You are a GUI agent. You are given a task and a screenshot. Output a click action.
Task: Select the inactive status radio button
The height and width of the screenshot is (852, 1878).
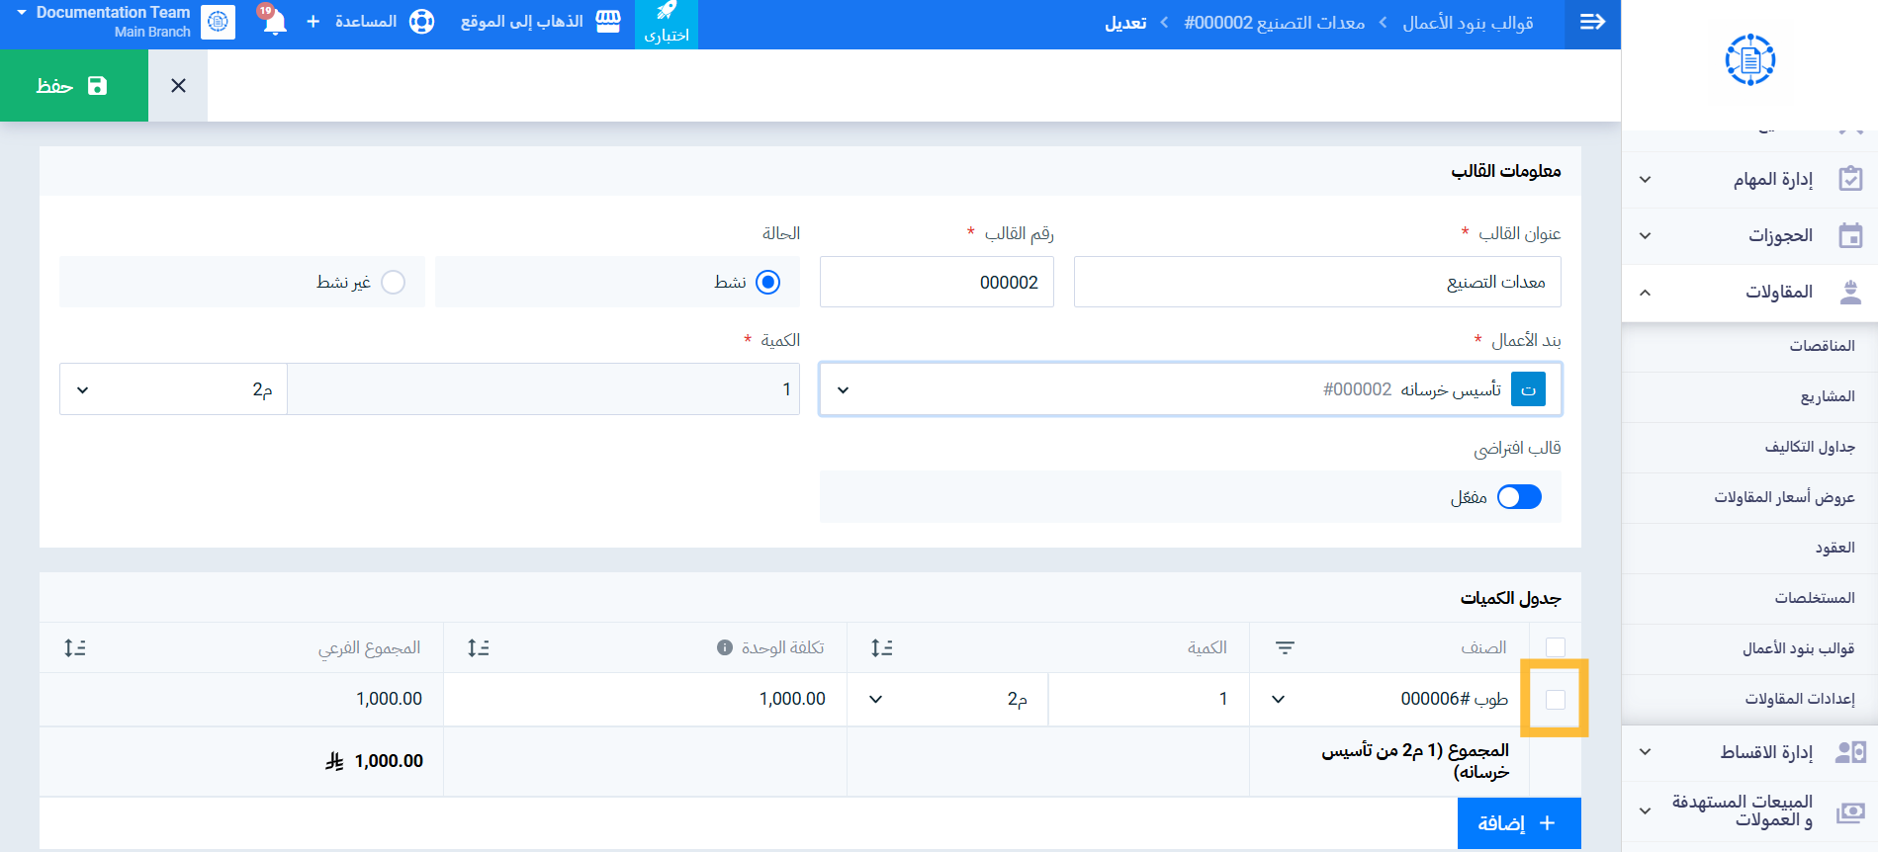click(394, 283)
